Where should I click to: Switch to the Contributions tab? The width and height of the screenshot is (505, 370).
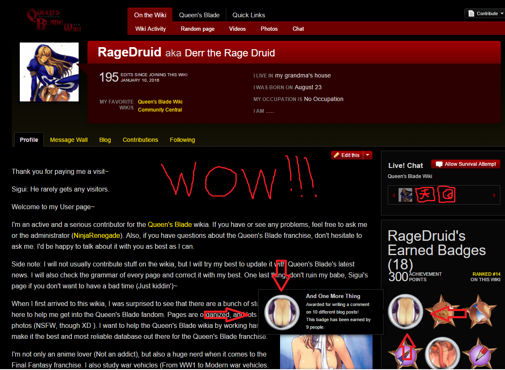tap(140, 140)
